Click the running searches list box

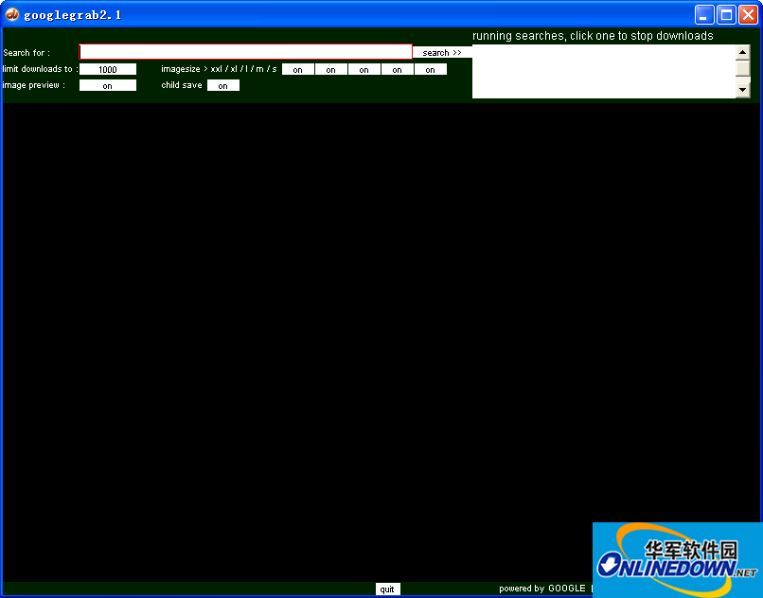(603, 71)
